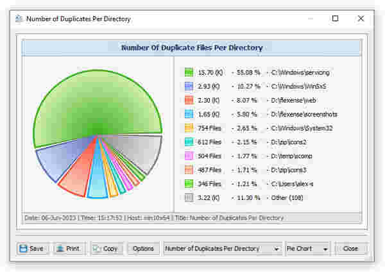Select the 'D:\zip\icons3' legend text
This screenshot has width=385, height=273.
[289, 170]
